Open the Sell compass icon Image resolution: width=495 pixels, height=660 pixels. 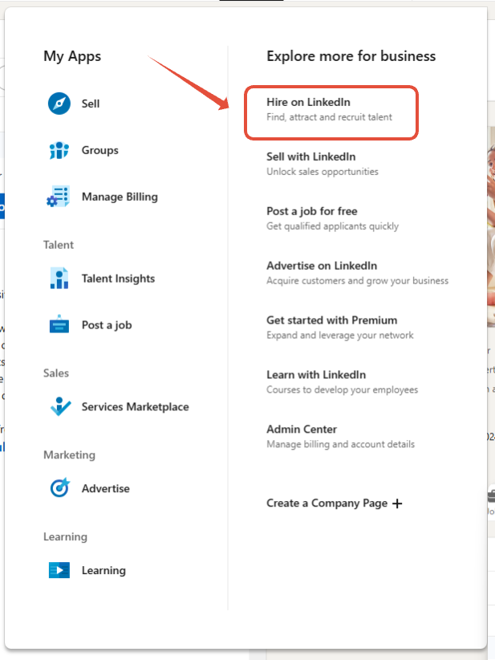(59, 104)
